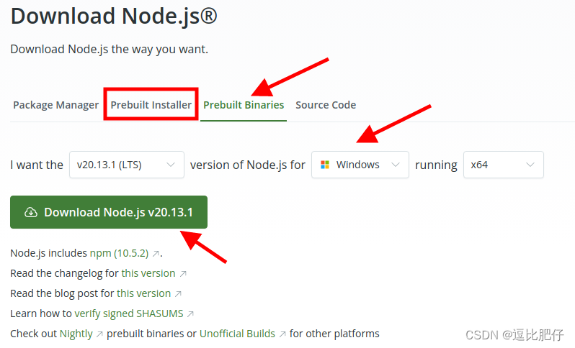Click the external-link arrow next to npm (10.5.2)
Image resolution: width=575 pixels, height=348 pixels.
pos(156,253)
